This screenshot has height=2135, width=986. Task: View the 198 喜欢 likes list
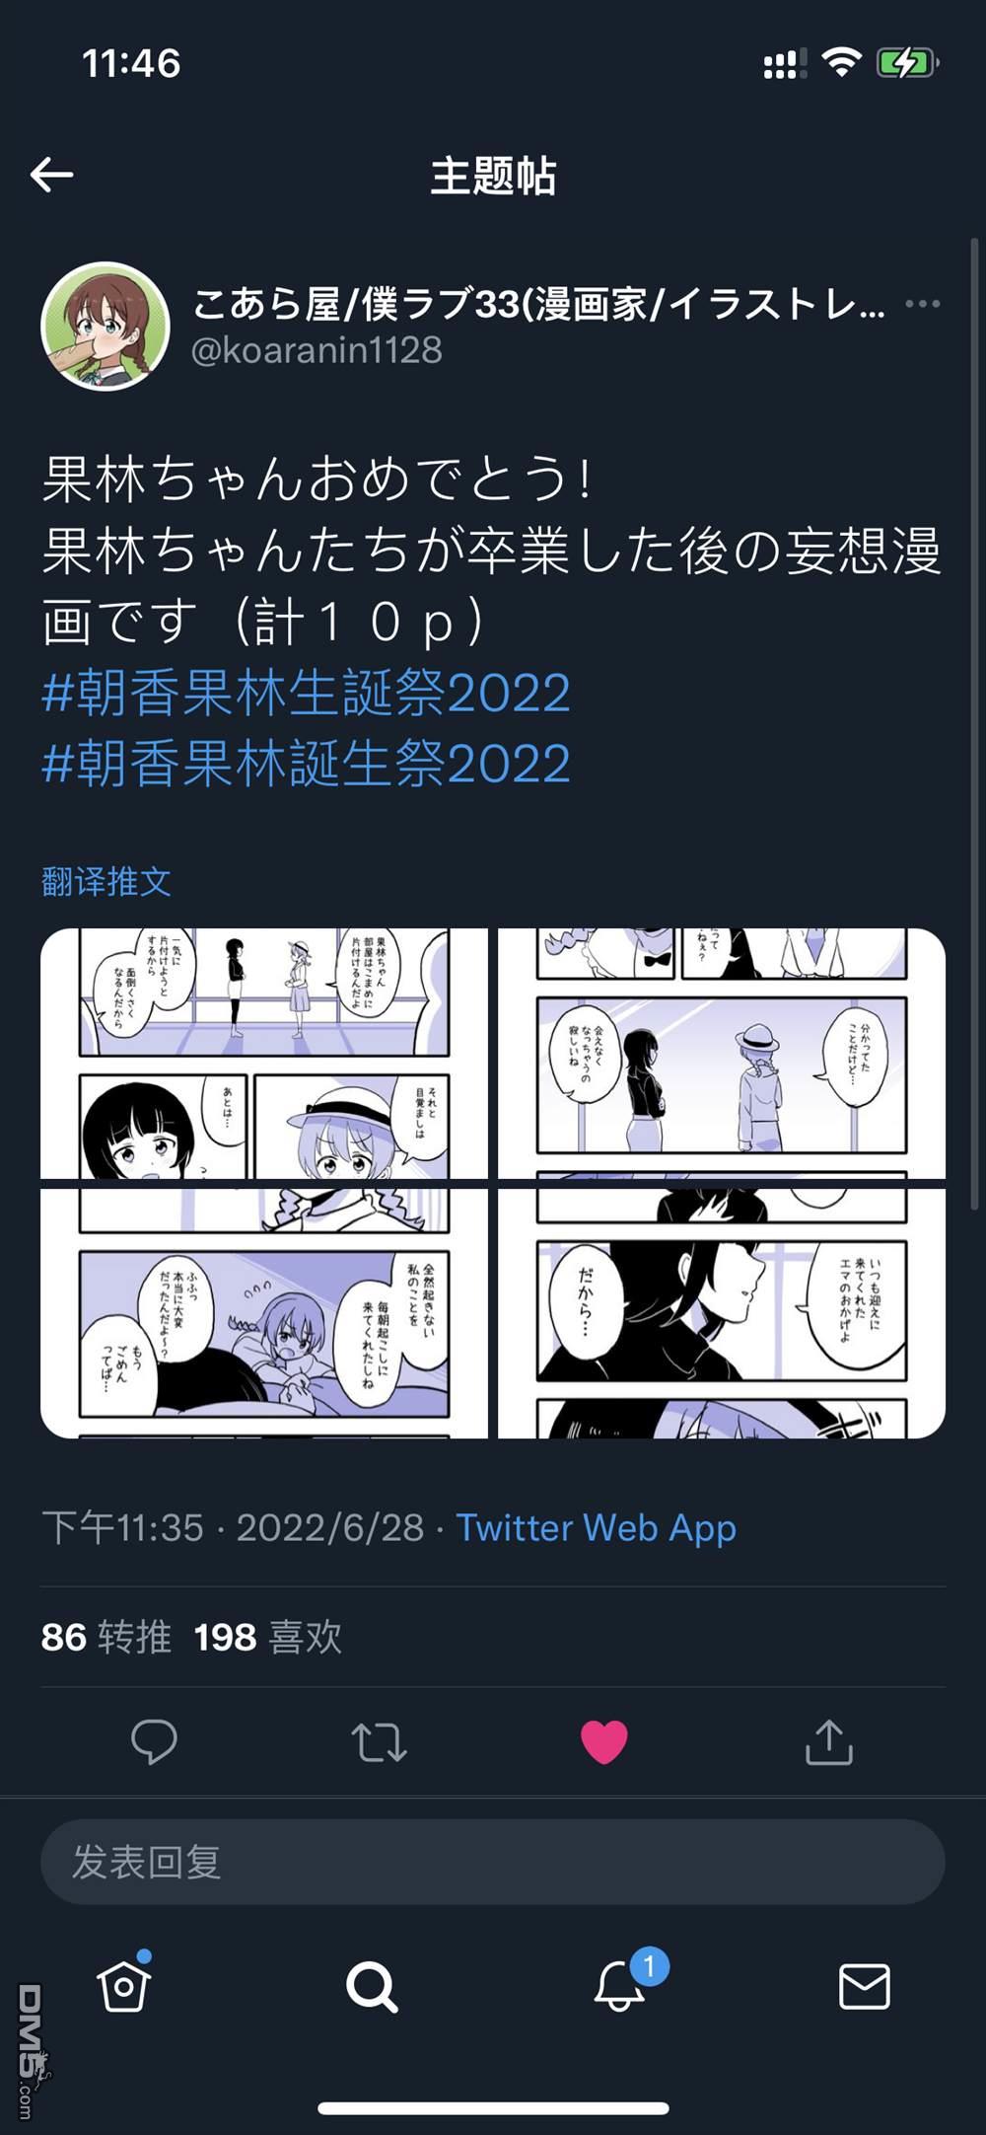[x=268, y=1637]
